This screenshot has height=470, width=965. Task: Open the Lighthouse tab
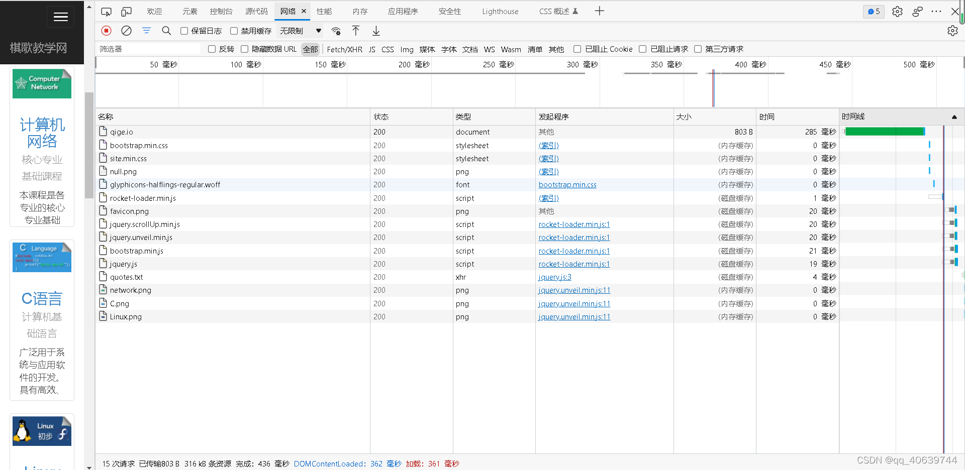500,11
